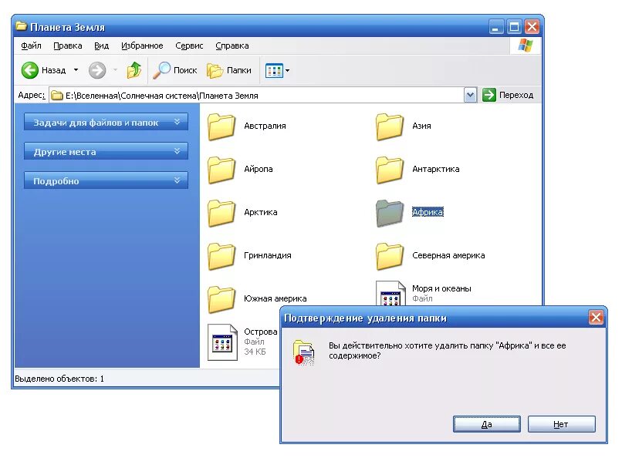Viewport: 622px width, 458px height.
Task: Open the Сервис menu
Action: click(x=189, y=45)
